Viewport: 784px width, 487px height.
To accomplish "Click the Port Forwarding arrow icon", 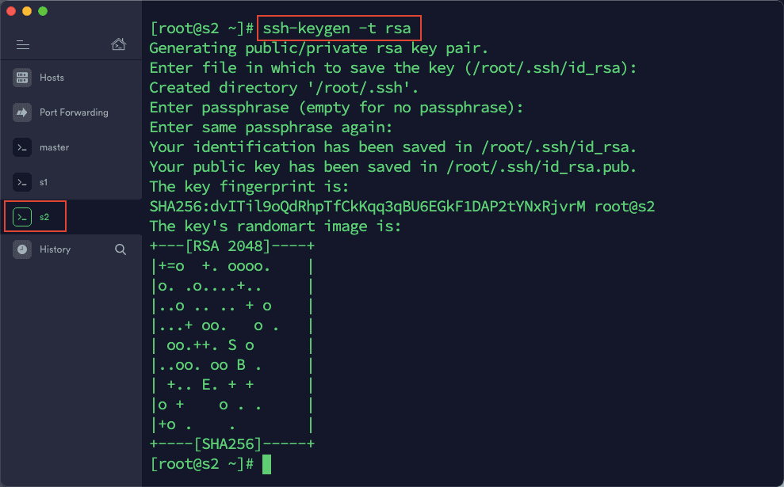I will click(x=22, y=112).
